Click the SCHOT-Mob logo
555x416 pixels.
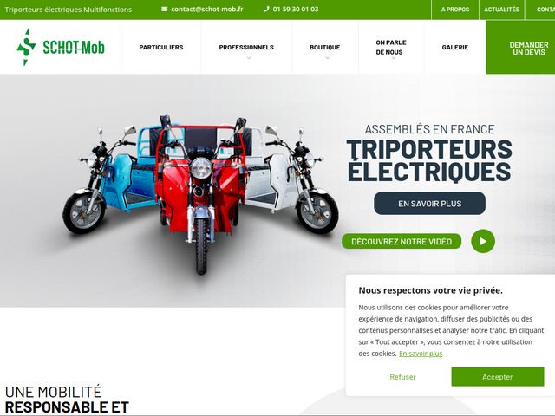61,47
